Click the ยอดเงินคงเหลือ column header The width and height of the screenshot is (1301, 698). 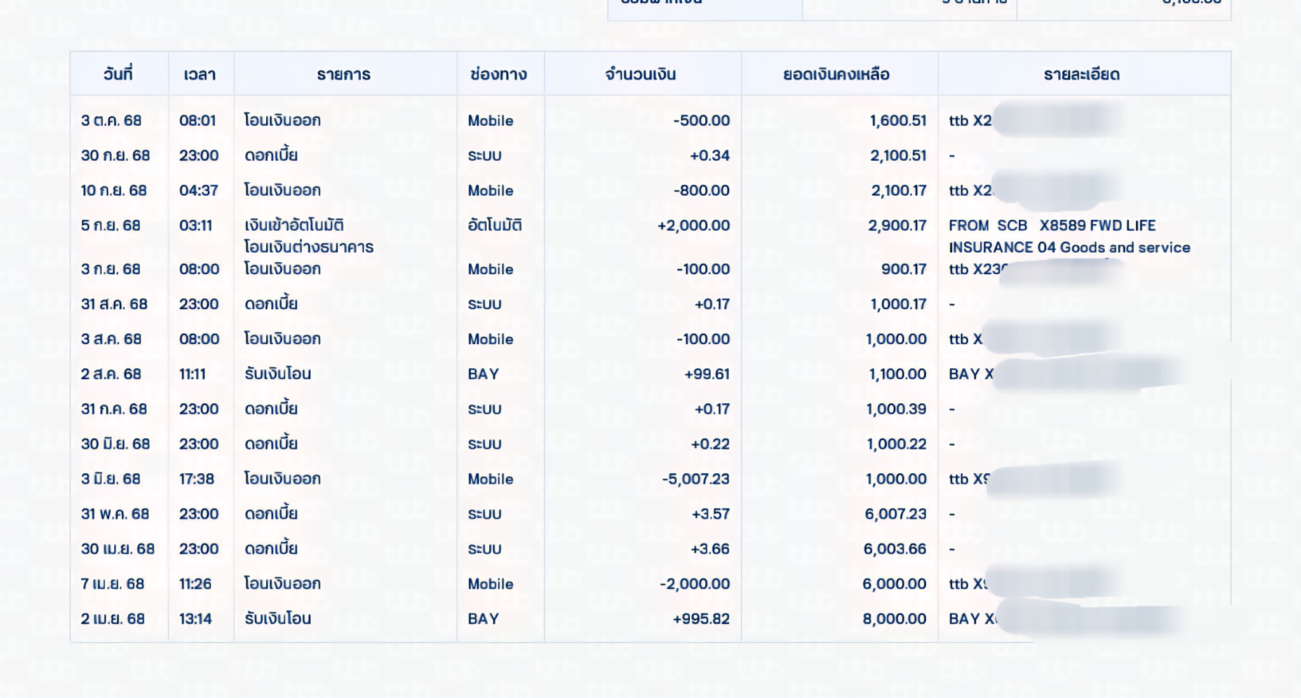[836, 74]
